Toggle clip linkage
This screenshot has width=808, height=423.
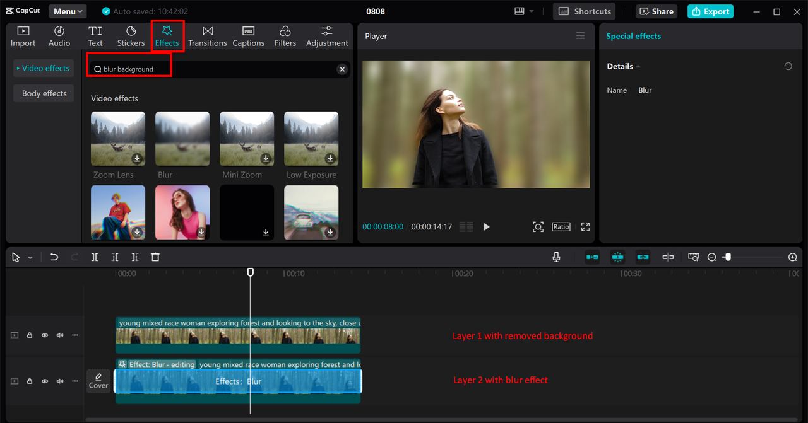(x=643, y=257)
